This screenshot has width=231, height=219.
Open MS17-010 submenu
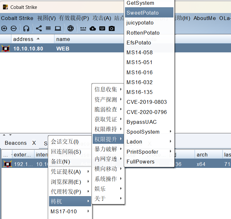(x=70, y=211)
